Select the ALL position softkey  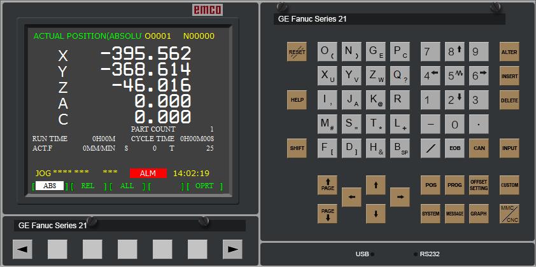(127, 186)
